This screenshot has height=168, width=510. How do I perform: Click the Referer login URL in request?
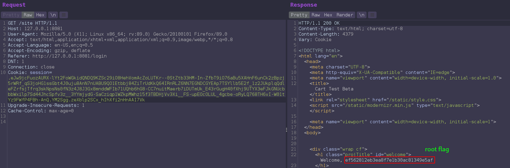pos(69,56)
